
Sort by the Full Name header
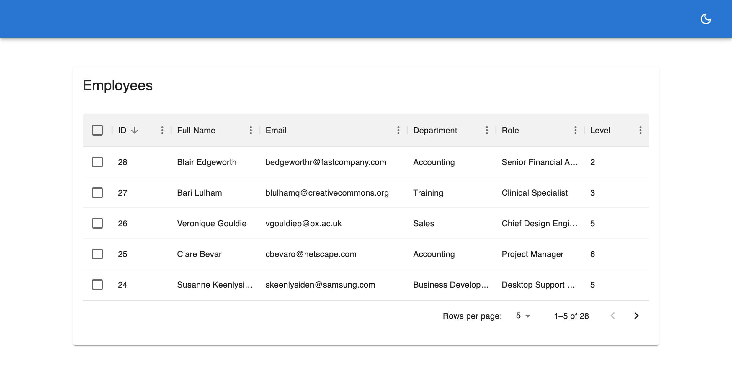(196, 130)
